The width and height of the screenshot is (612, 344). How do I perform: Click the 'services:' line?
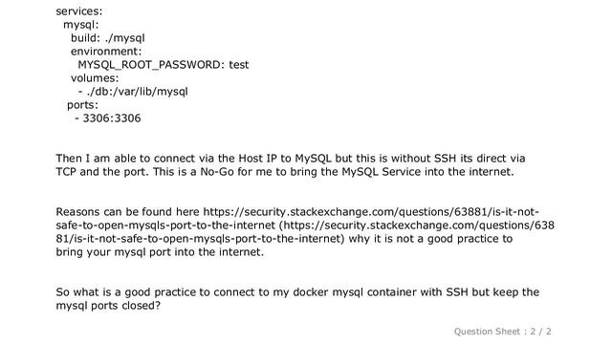(79, 11)
